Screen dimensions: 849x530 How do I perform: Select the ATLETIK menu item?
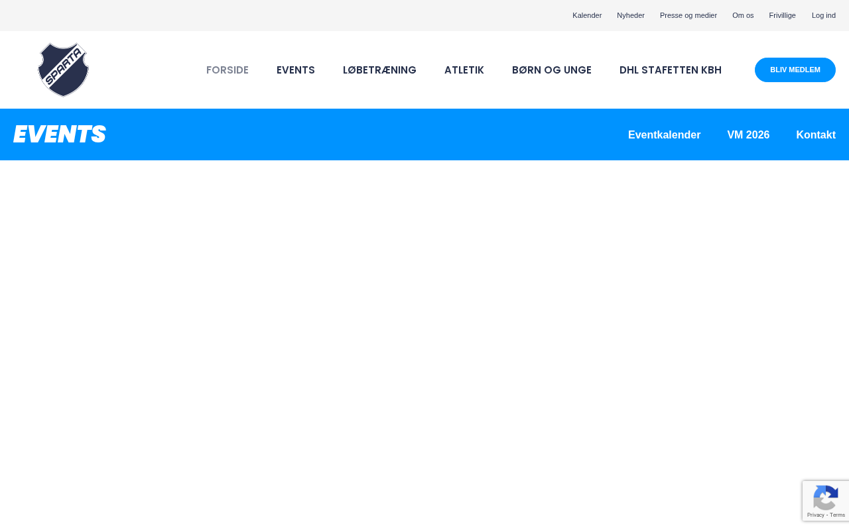(464, 70)
